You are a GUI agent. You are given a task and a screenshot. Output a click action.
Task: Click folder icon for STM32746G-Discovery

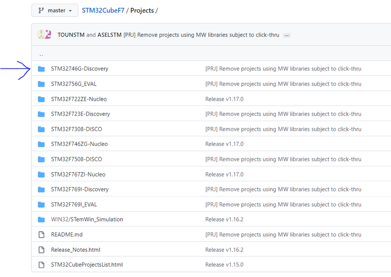tap(41, 69)
